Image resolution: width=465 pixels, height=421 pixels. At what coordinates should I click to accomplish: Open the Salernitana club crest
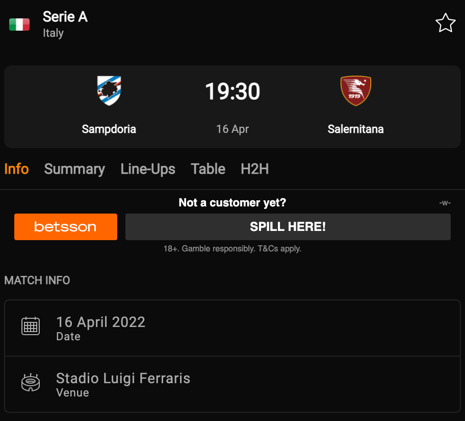coord(355,90)
